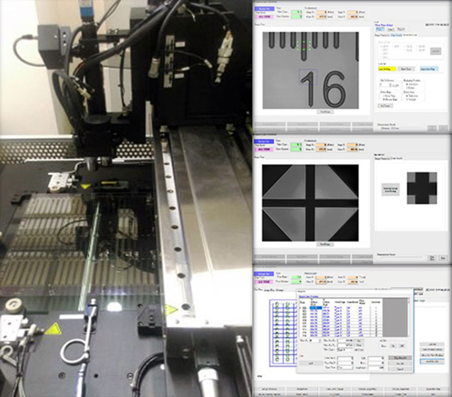The height and width of the screenshot is (397, 452).
Task: Select the first tab under the top window's right panel title
Action: pos(379,28)
